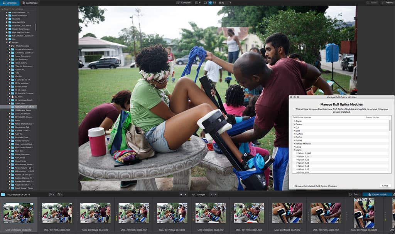Switch to the Customize tab

pyautogui.click(x=30, y=3)
